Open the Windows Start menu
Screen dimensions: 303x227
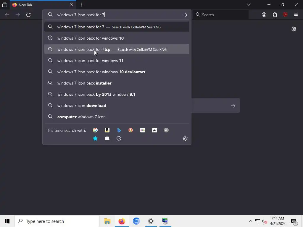7,221
